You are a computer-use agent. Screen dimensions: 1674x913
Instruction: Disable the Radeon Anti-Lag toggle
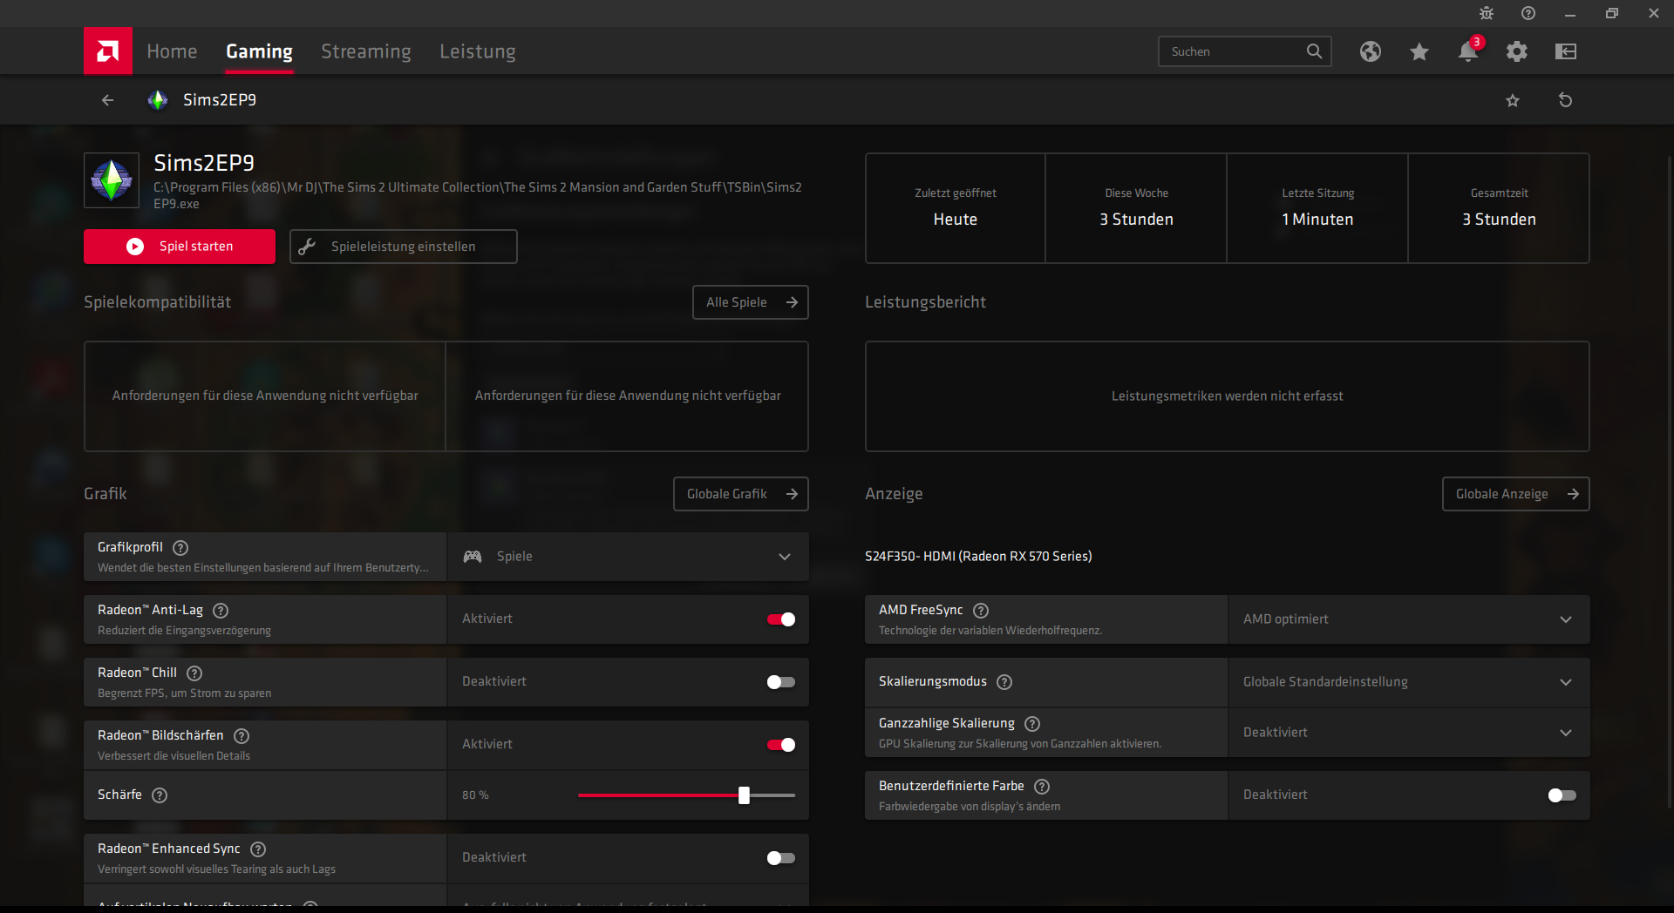[x=780, y=619]
